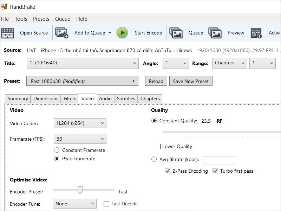This screenshot has height=211, width=281.
Task: Select Avg Bitrate (kbps) radio button
Action: point(154,159)
